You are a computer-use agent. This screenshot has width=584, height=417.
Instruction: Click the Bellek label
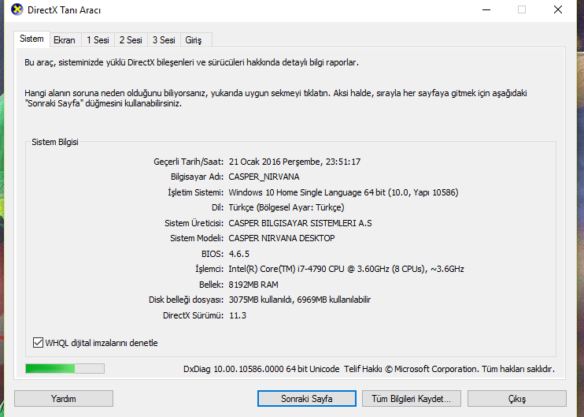click(x=211, y=285)
